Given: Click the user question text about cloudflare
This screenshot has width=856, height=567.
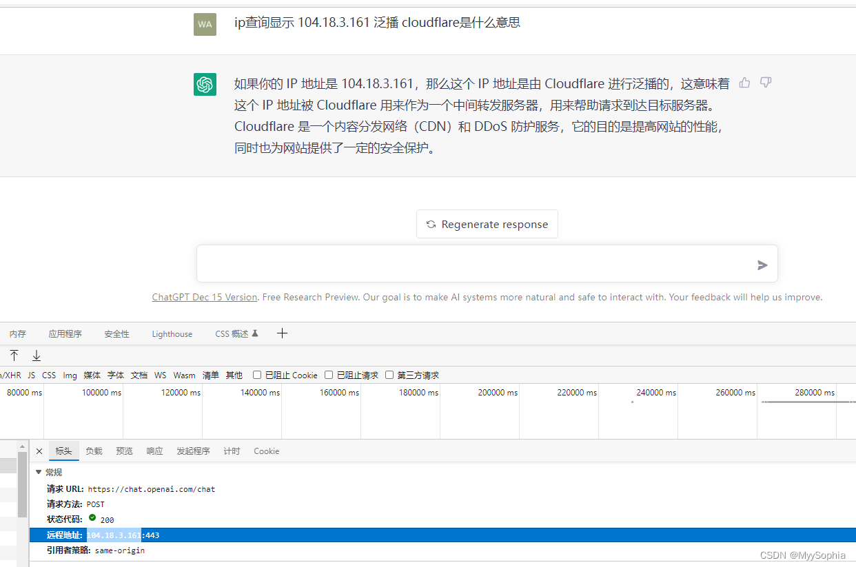Looking at the screenshot, I should tap(377, 23).
